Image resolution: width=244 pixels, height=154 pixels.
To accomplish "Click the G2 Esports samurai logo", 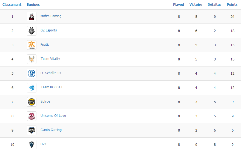I will (31, 31).
